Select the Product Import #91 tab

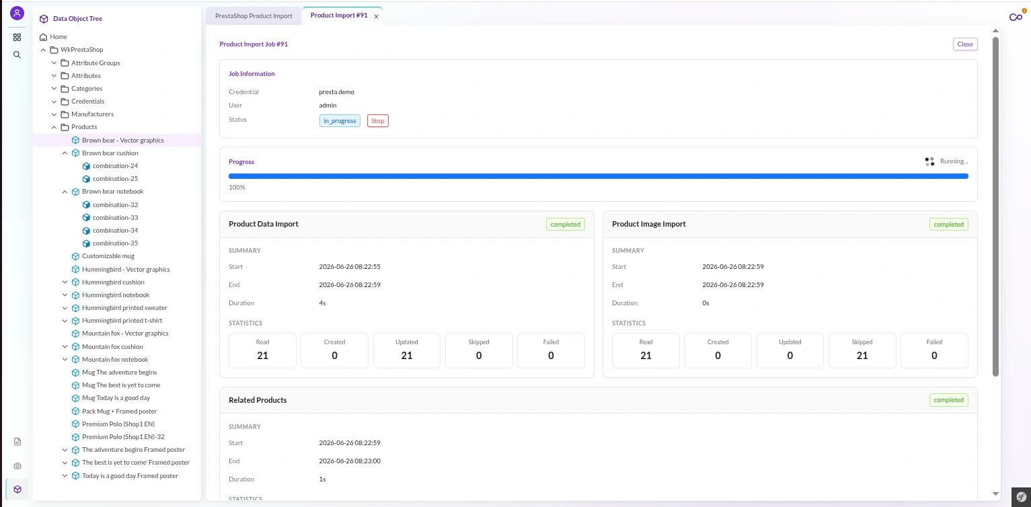point(339,15)
